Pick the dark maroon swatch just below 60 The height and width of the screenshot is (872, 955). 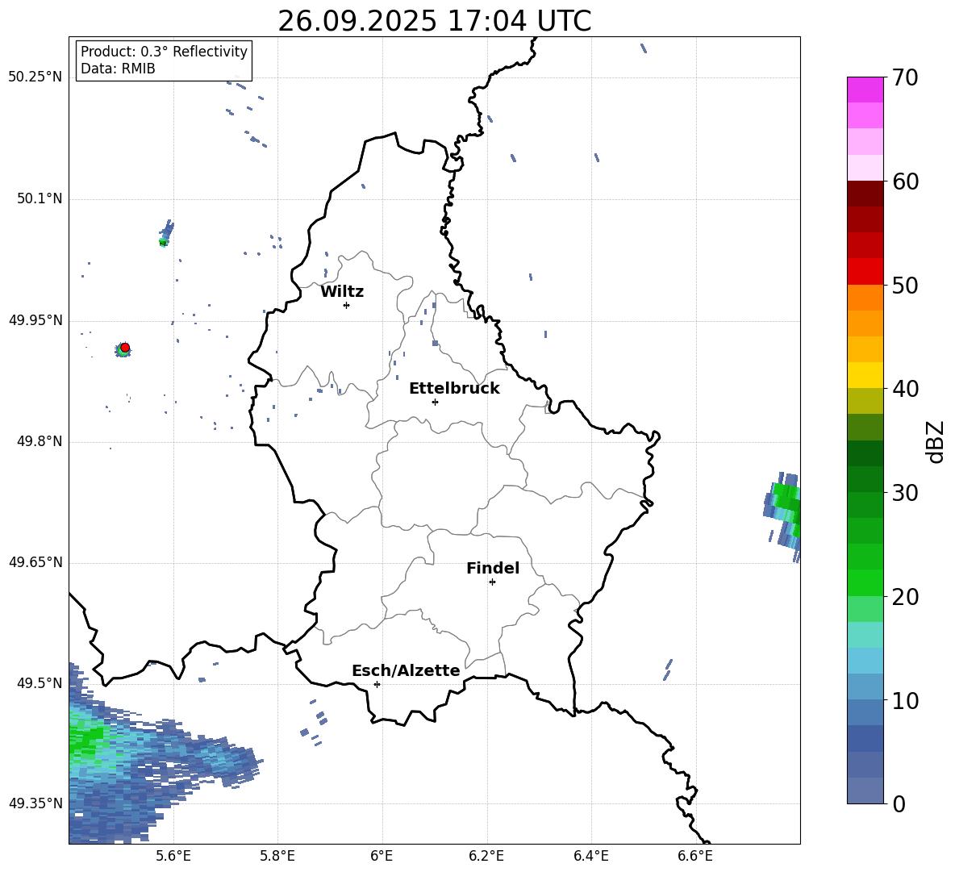pyautogui.click(x=865, y=194)
